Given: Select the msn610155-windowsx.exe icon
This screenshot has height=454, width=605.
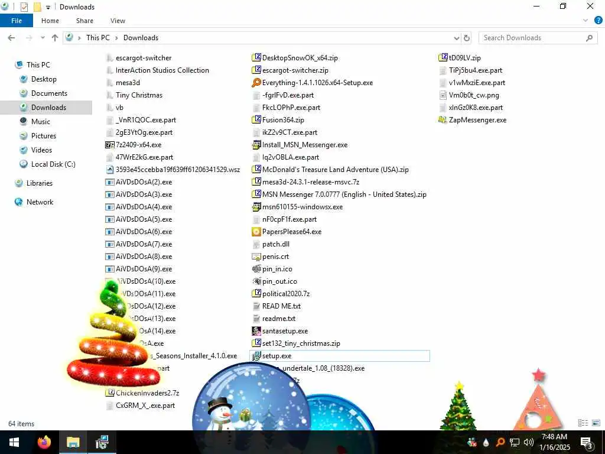Looking at the screenshot, I should pyautogui.click(x=256, y=207).
